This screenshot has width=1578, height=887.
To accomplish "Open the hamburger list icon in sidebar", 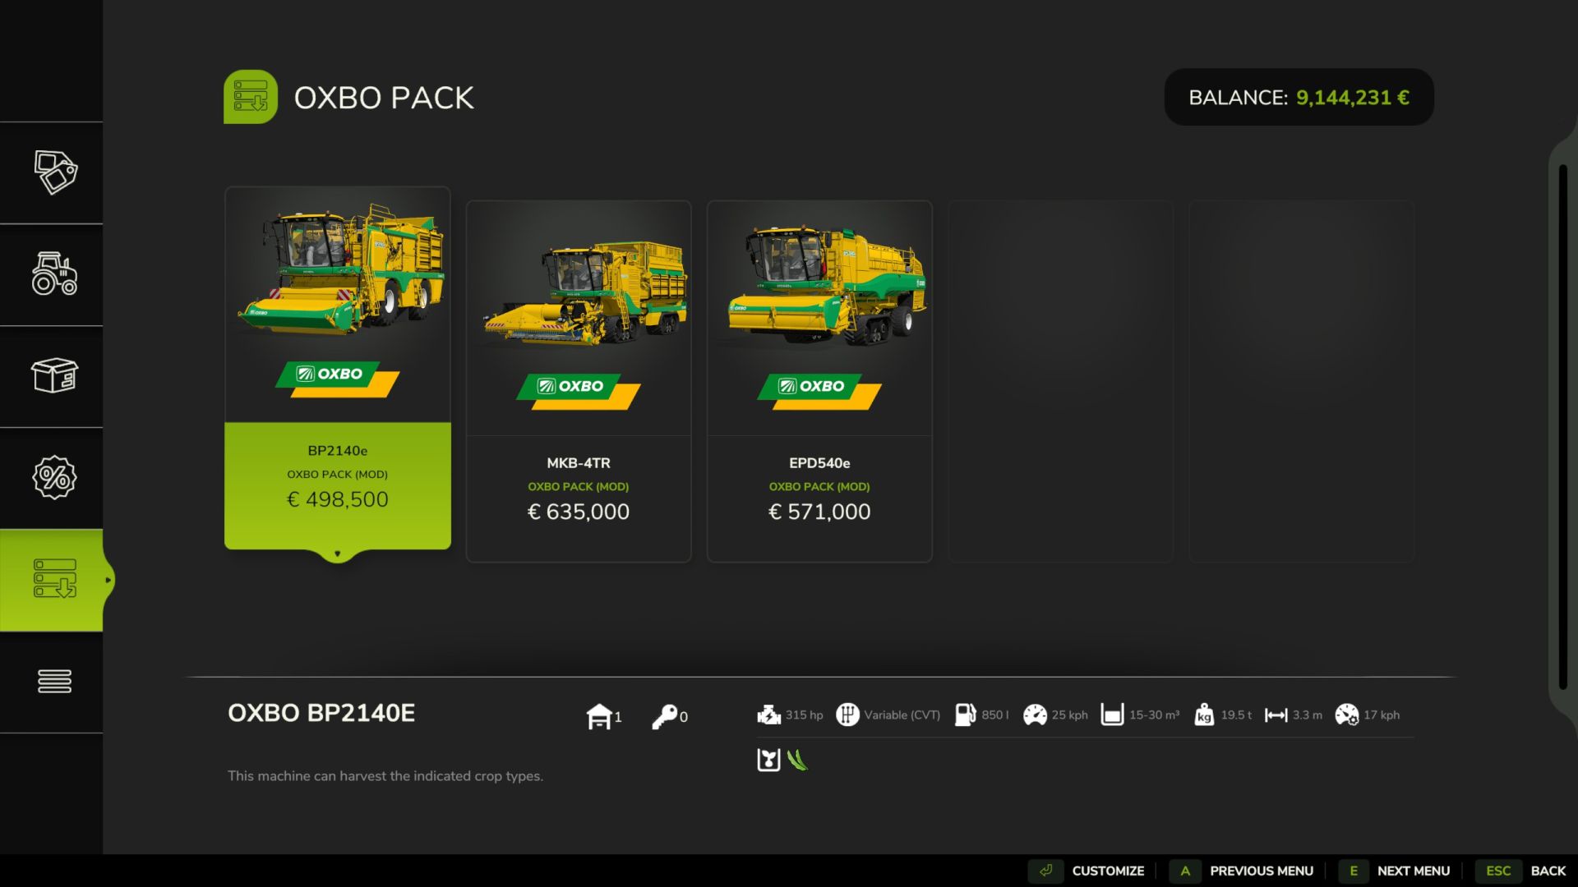I will pos(54,681).
